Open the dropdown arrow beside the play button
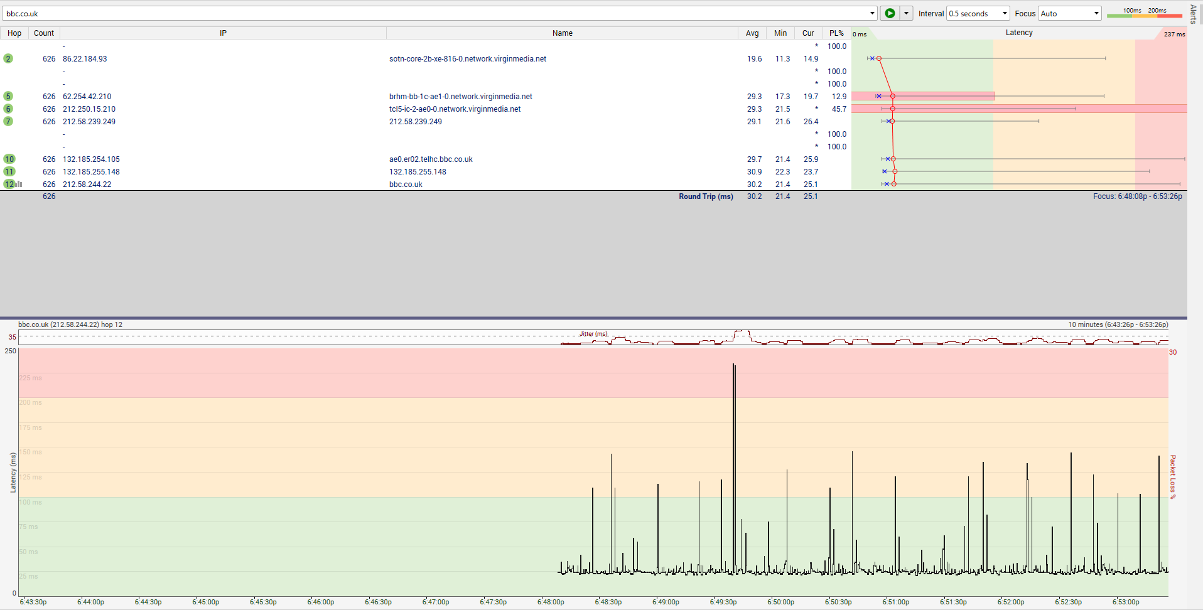1203x610 pixels. click(x=906, y=13)
